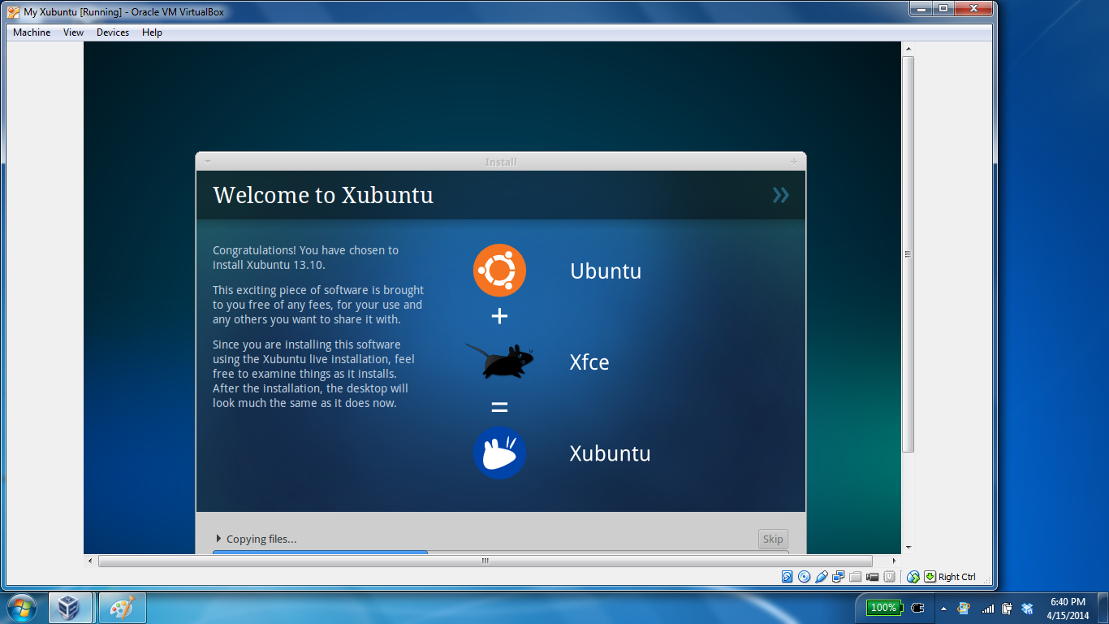Show hidden tray icons arrow

(x=943, y=609)
